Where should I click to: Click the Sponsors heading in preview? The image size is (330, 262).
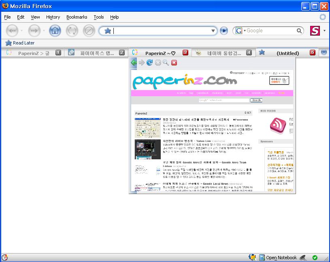(266, 142)
